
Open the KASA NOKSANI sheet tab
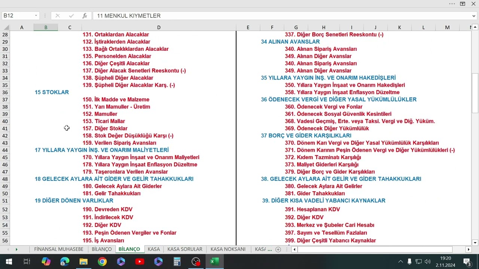pos(228,249)
